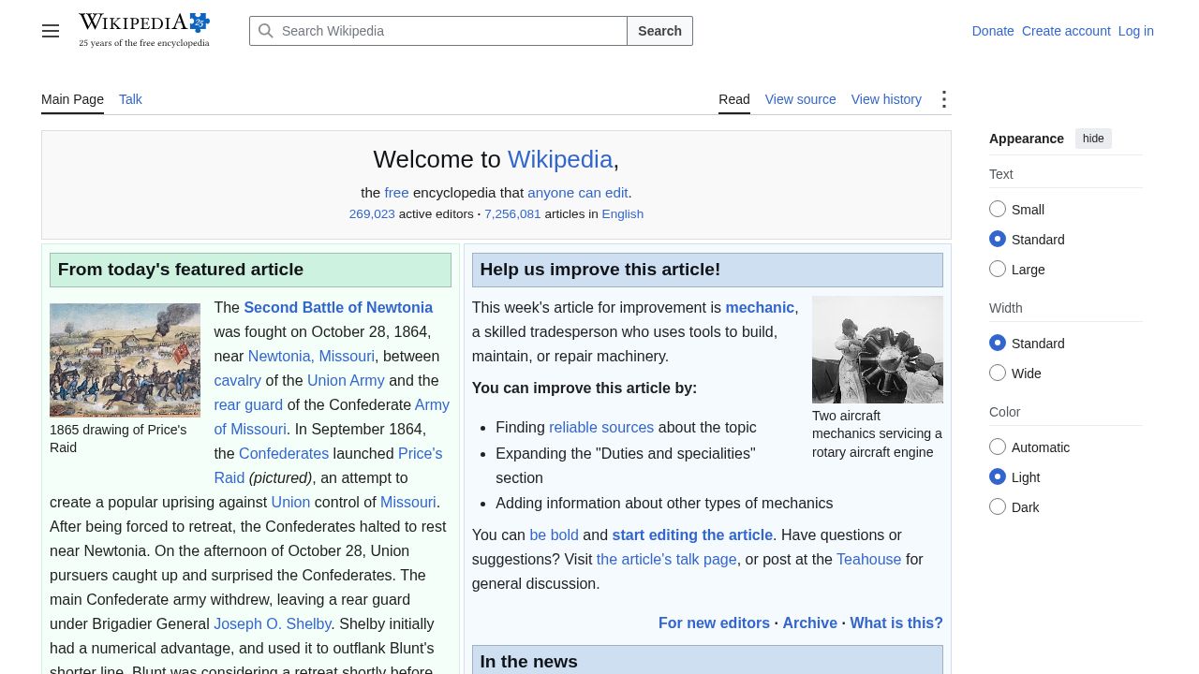Switch to Dark color mode
1199x674 pixels.
(x=998, y=507)
